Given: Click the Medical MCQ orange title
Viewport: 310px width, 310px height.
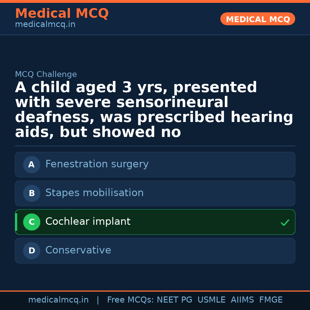Looking at the screenshot, I should (x=62, y=13).
